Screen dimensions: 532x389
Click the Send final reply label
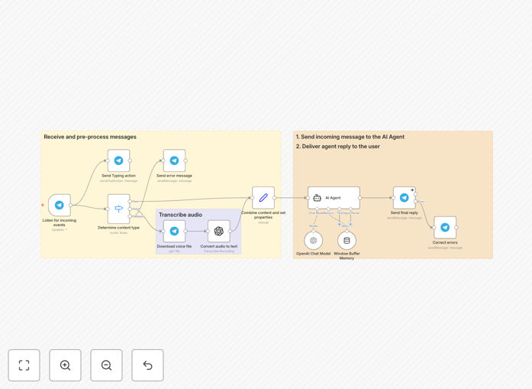click(x=404, y=212)
